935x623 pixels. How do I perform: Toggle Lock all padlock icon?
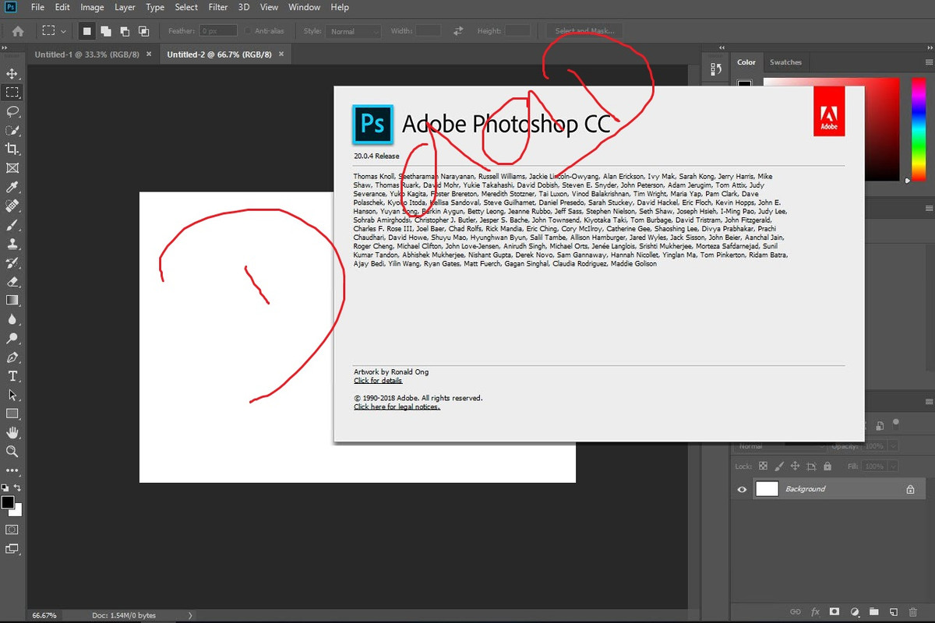827,466
